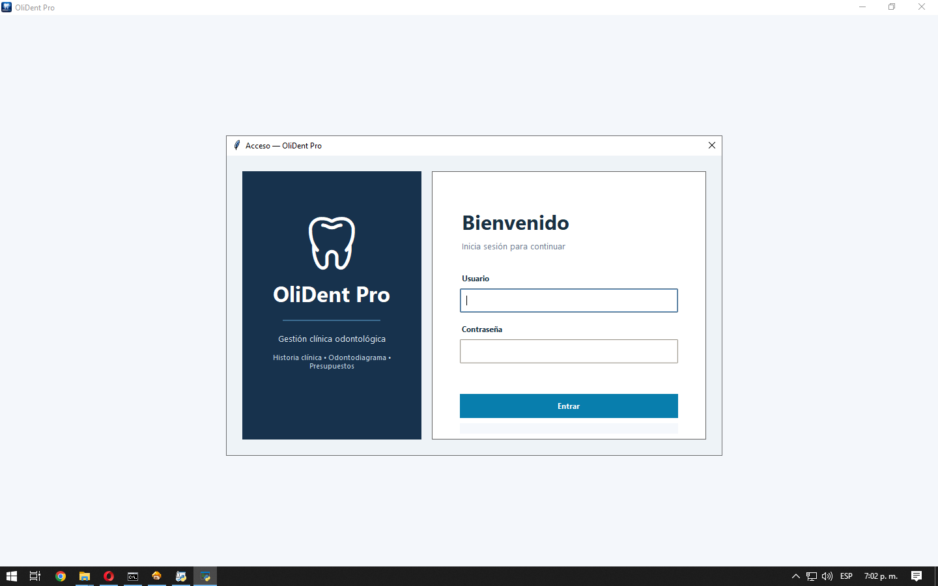The width and height of the screenshot is (938, 586).
Task: Restore down the main OliDent Pro window
Action: pyautogui.click(x=892, y=7)
